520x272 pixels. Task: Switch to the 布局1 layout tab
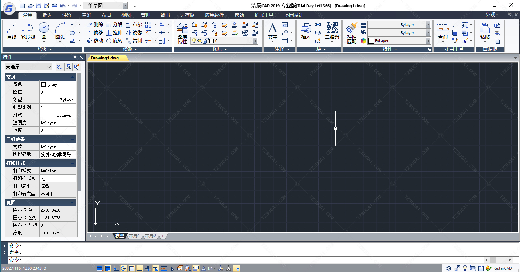click(x=134, y=236)
